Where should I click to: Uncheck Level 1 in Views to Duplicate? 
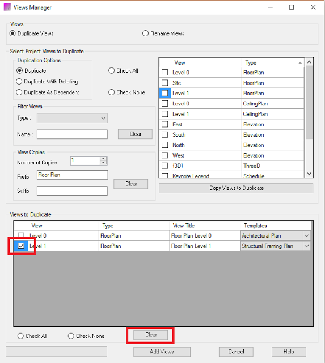click(x=21, y=246)
